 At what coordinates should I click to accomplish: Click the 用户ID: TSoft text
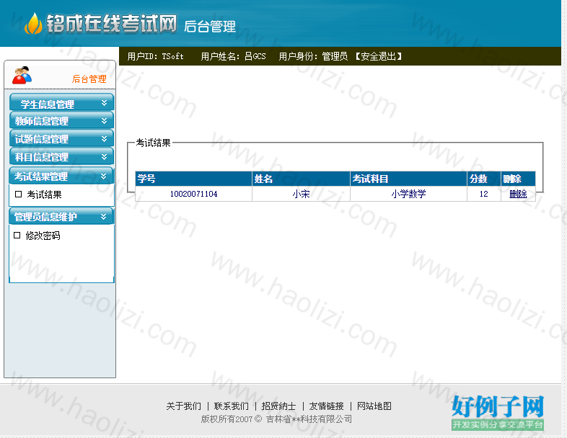156,56
